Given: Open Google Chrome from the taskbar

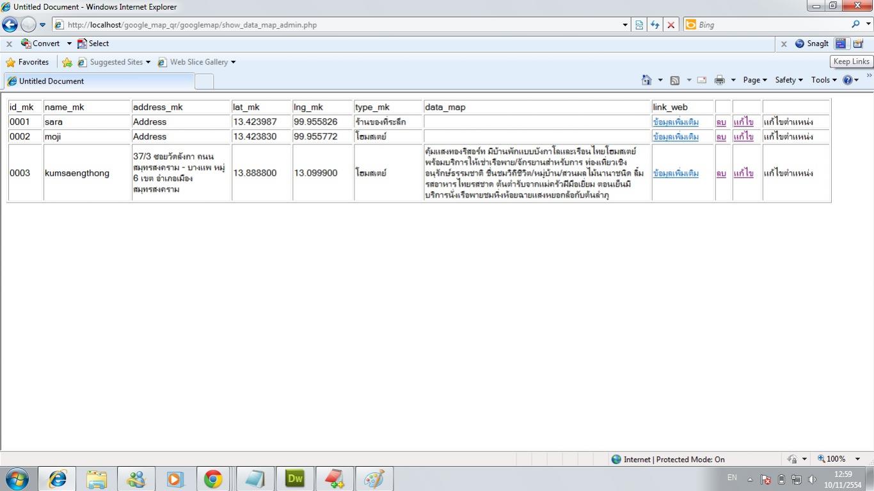Looking at the screenshot, I should tap(213, 478).
